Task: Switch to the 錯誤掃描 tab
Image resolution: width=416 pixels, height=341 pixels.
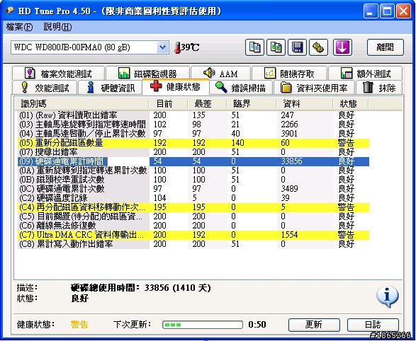Action: tap(241, 87)
